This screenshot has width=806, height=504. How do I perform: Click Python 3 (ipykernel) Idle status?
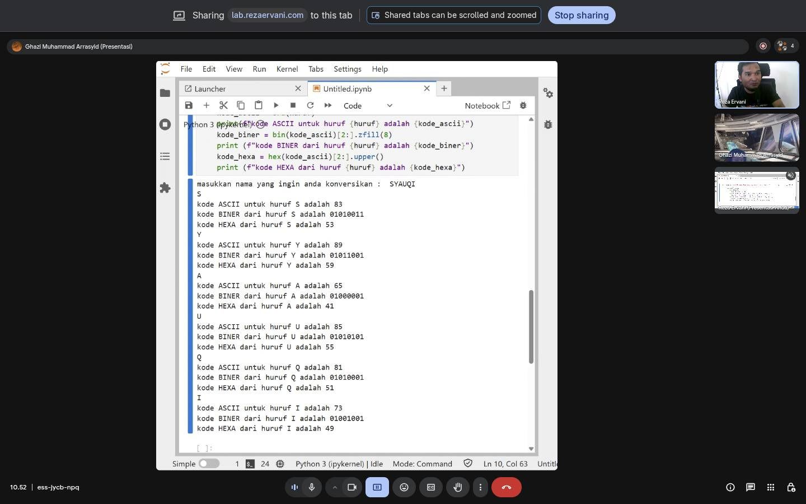pos(339,464)
